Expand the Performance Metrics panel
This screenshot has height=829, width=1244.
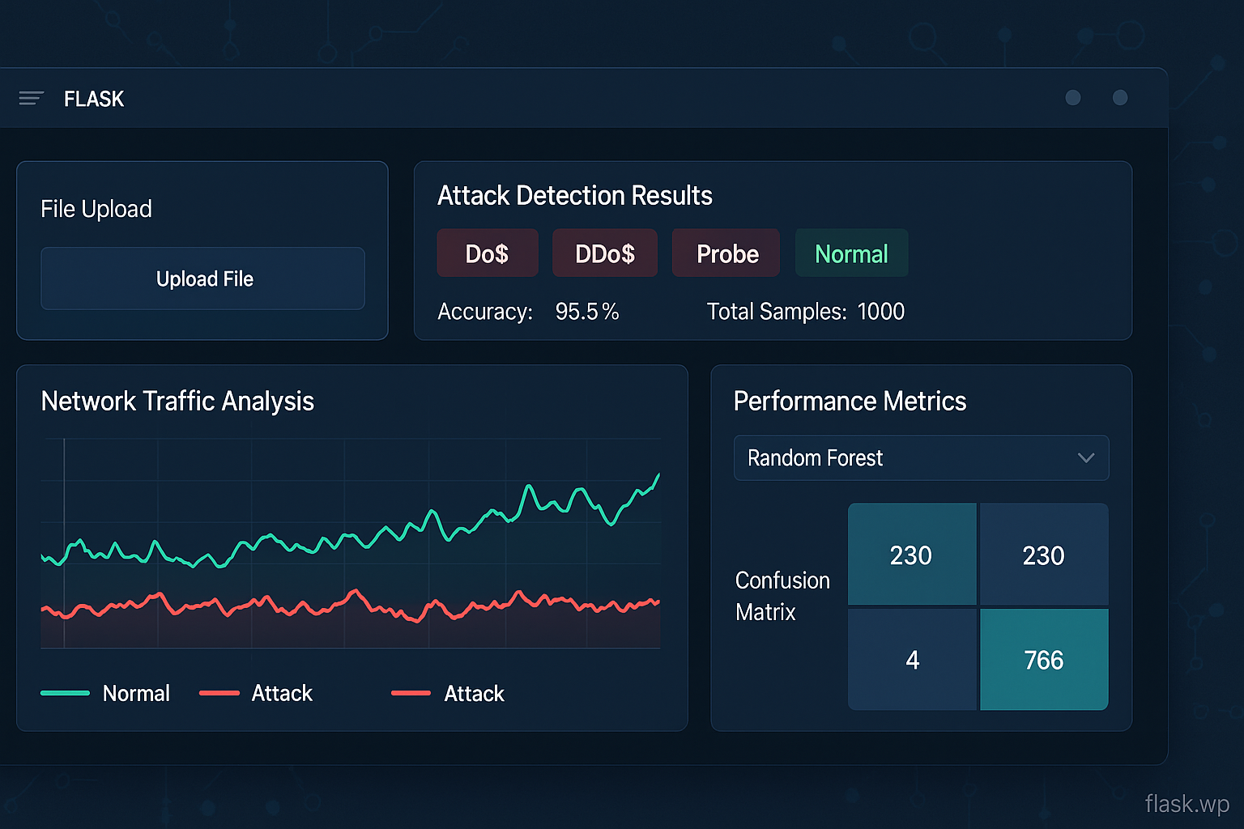pyautogui.click(x=850, y=400)
